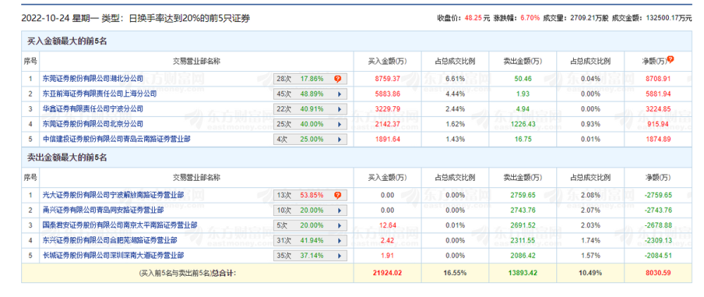Expand the 31次 41.94% arrow for 东兴证券合肥芜湖路
Image resolution: width=704 pixels, height=297 pixels.
pos(339,241)
